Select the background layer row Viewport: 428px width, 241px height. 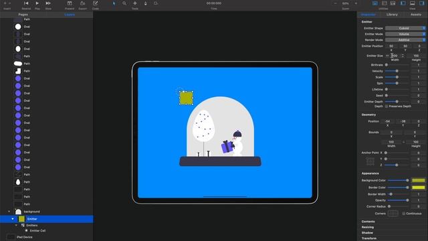coord(46,212)
